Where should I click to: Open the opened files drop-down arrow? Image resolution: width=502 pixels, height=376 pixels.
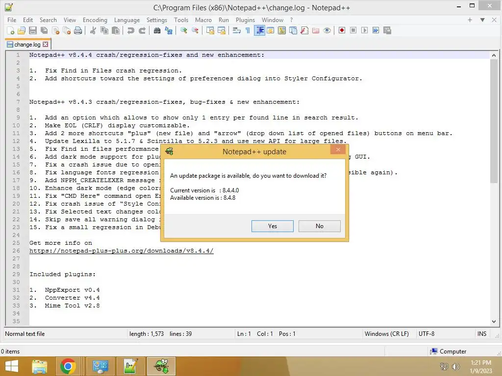[x=482, y=20]
